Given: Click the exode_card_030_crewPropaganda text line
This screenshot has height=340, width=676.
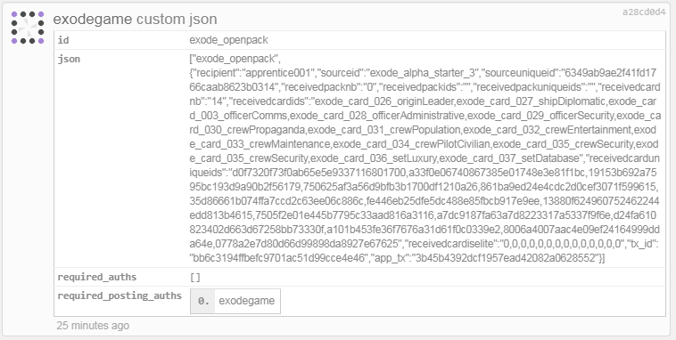Looking at the screenshot, I should 425,130.
